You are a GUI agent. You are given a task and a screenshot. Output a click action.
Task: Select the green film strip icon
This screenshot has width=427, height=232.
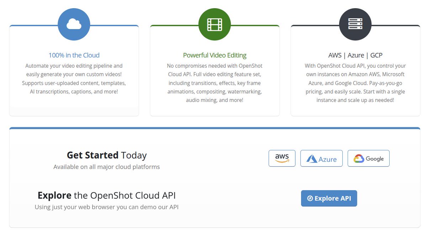215,24
